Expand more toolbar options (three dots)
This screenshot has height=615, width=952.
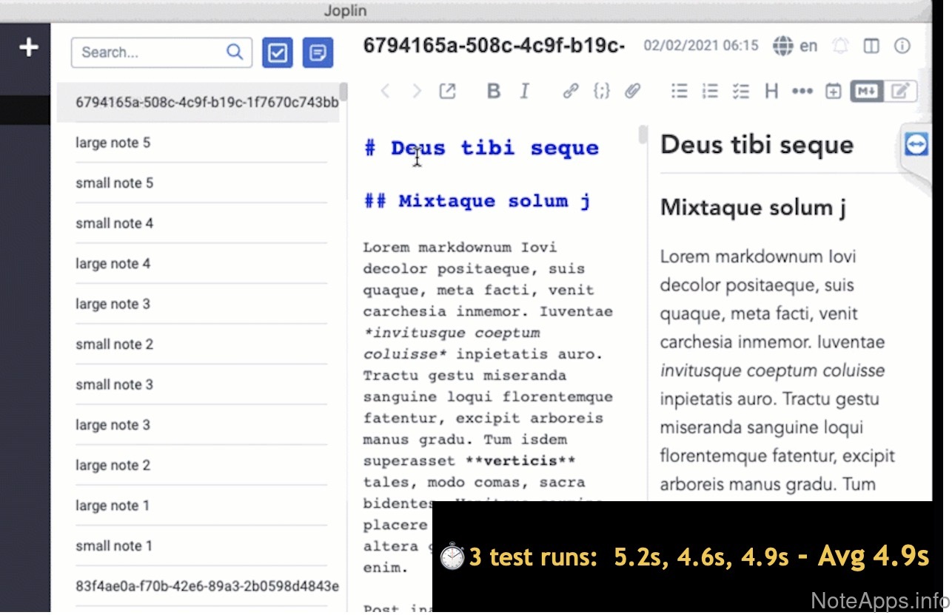[802, 91]
